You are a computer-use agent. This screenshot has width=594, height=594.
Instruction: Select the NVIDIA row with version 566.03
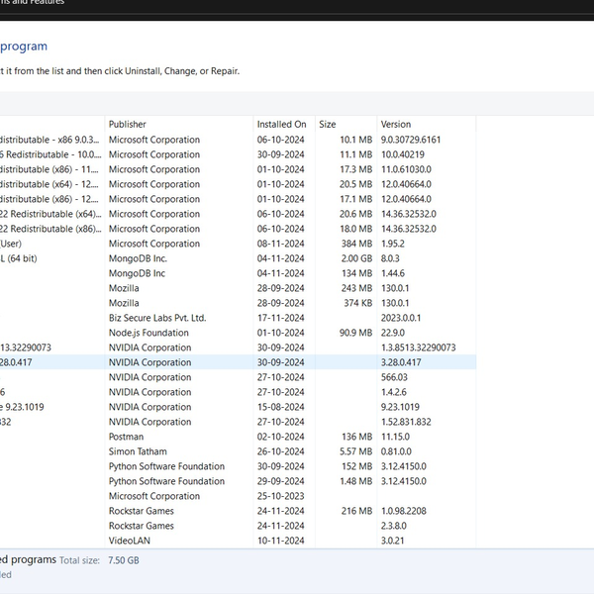149,377
